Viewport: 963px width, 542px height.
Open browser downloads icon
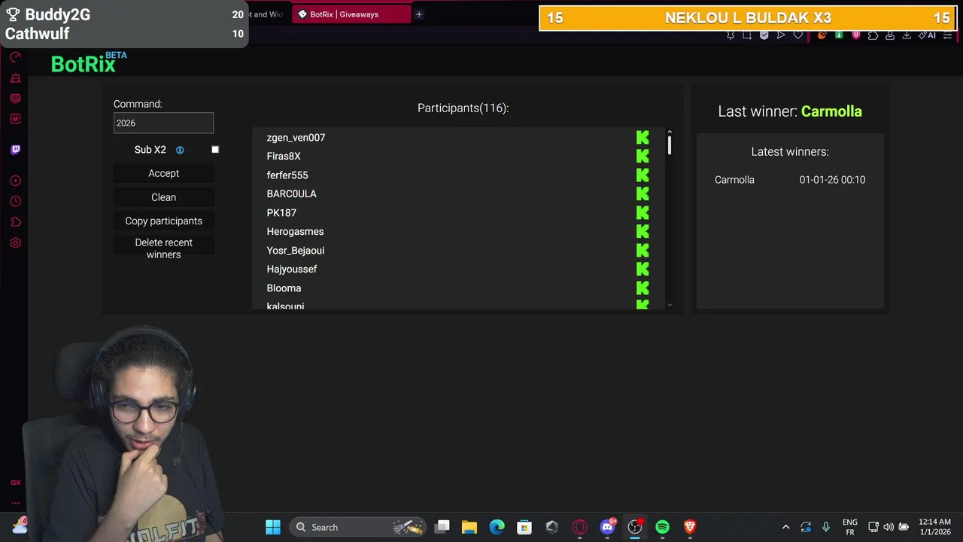coord(907,35)
